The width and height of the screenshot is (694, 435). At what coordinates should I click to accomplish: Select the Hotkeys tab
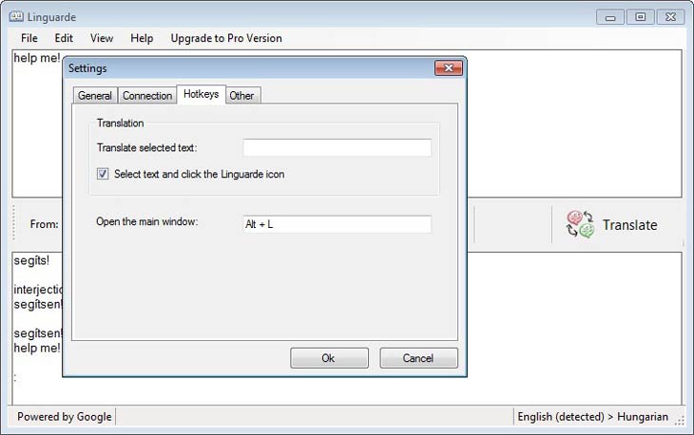(201, 94)
